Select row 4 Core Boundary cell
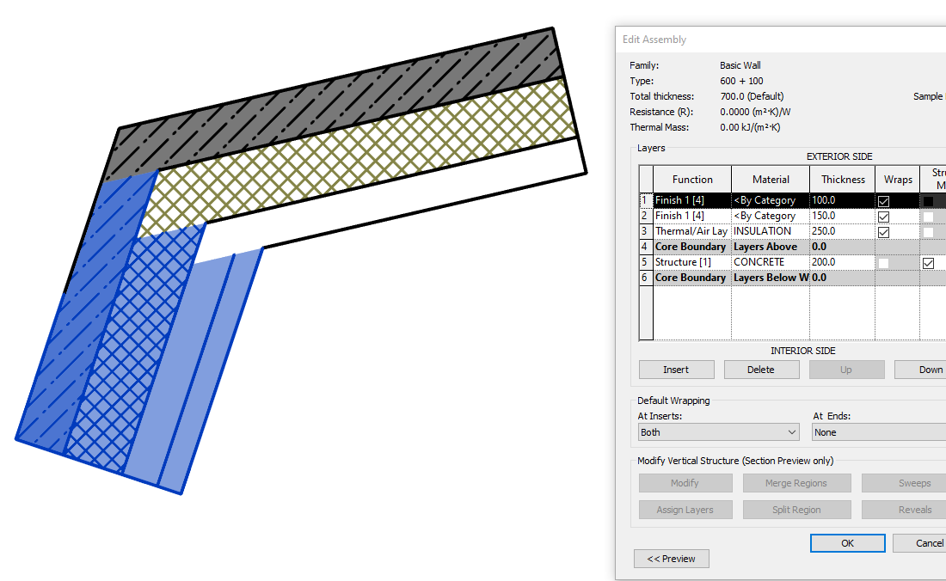 [x=692, y=247]
